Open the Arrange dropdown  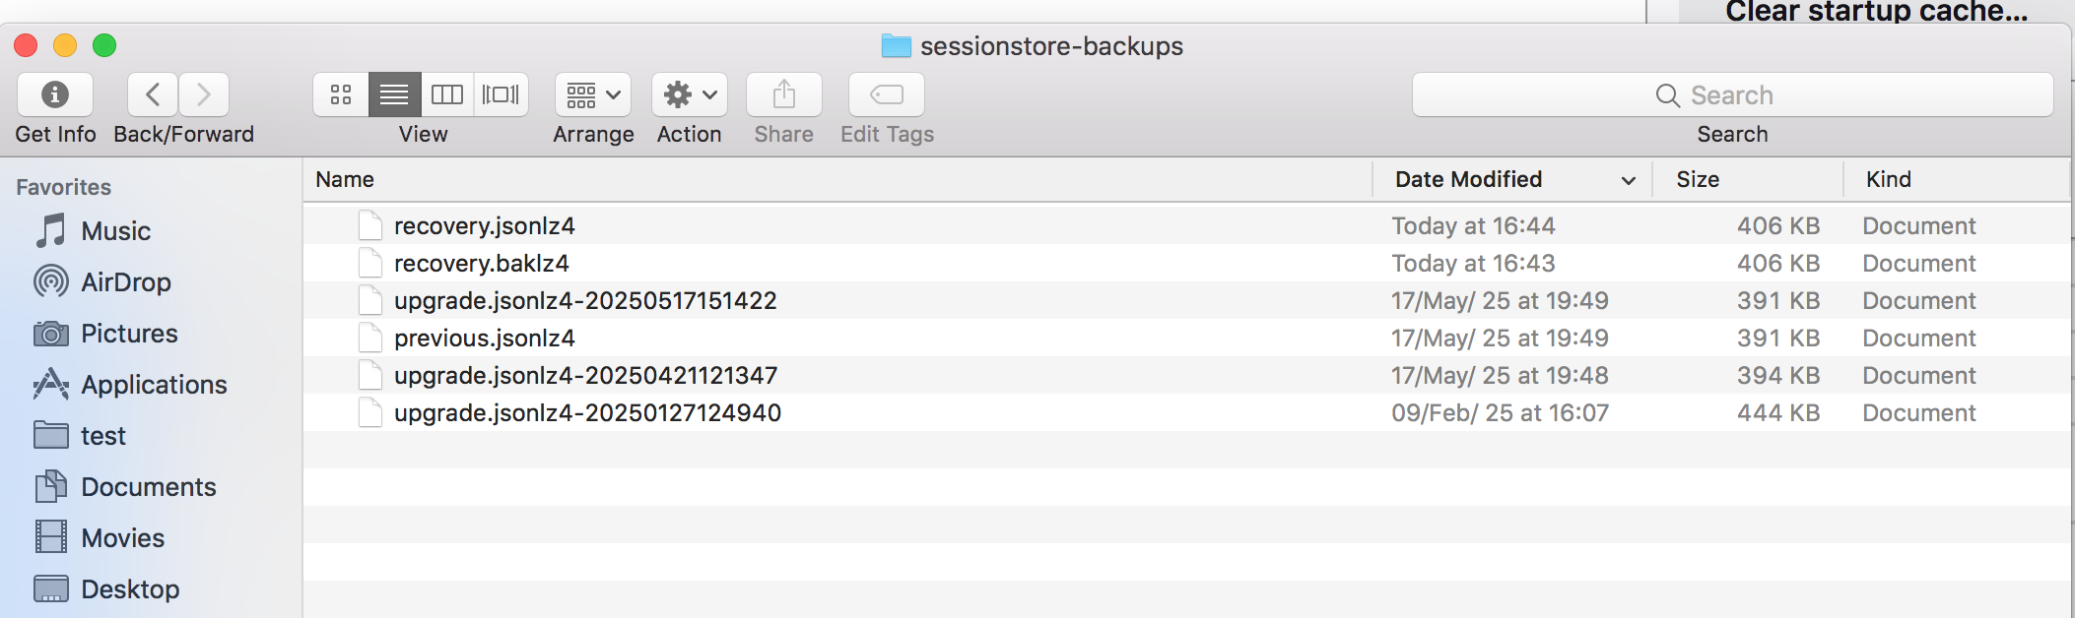pyautogui.click(x=593, y=94)
